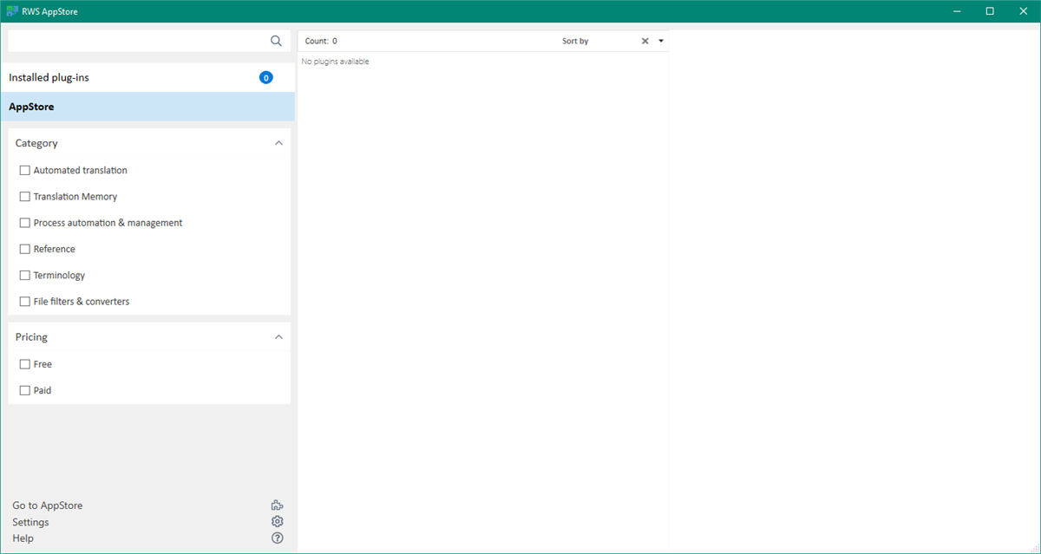Screen dimensions: 1041x554
Task: Open the Go to AppStore link
Action: (48, 505)
